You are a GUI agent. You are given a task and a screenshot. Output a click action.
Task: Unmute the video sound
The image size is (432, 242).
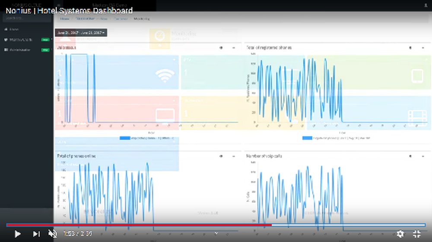point(53,234)
